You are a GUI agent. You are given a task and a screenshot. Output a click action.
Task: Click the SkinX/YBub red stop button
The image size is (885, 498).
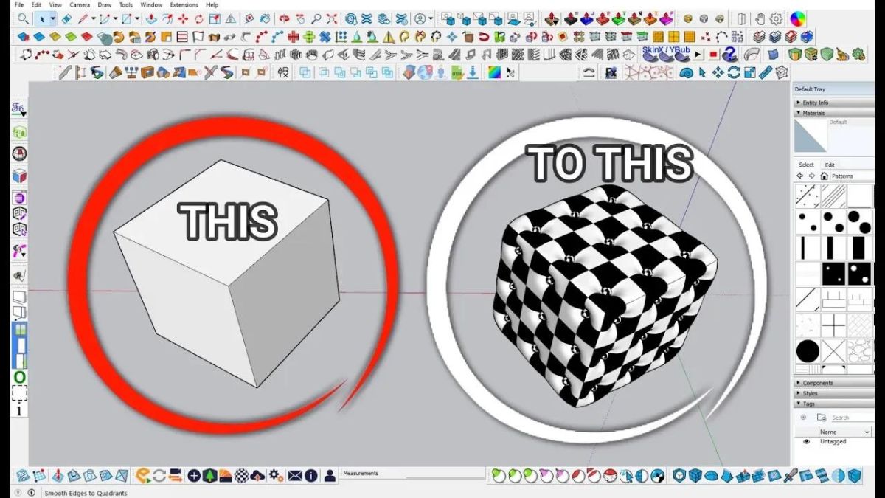point(713,55)
